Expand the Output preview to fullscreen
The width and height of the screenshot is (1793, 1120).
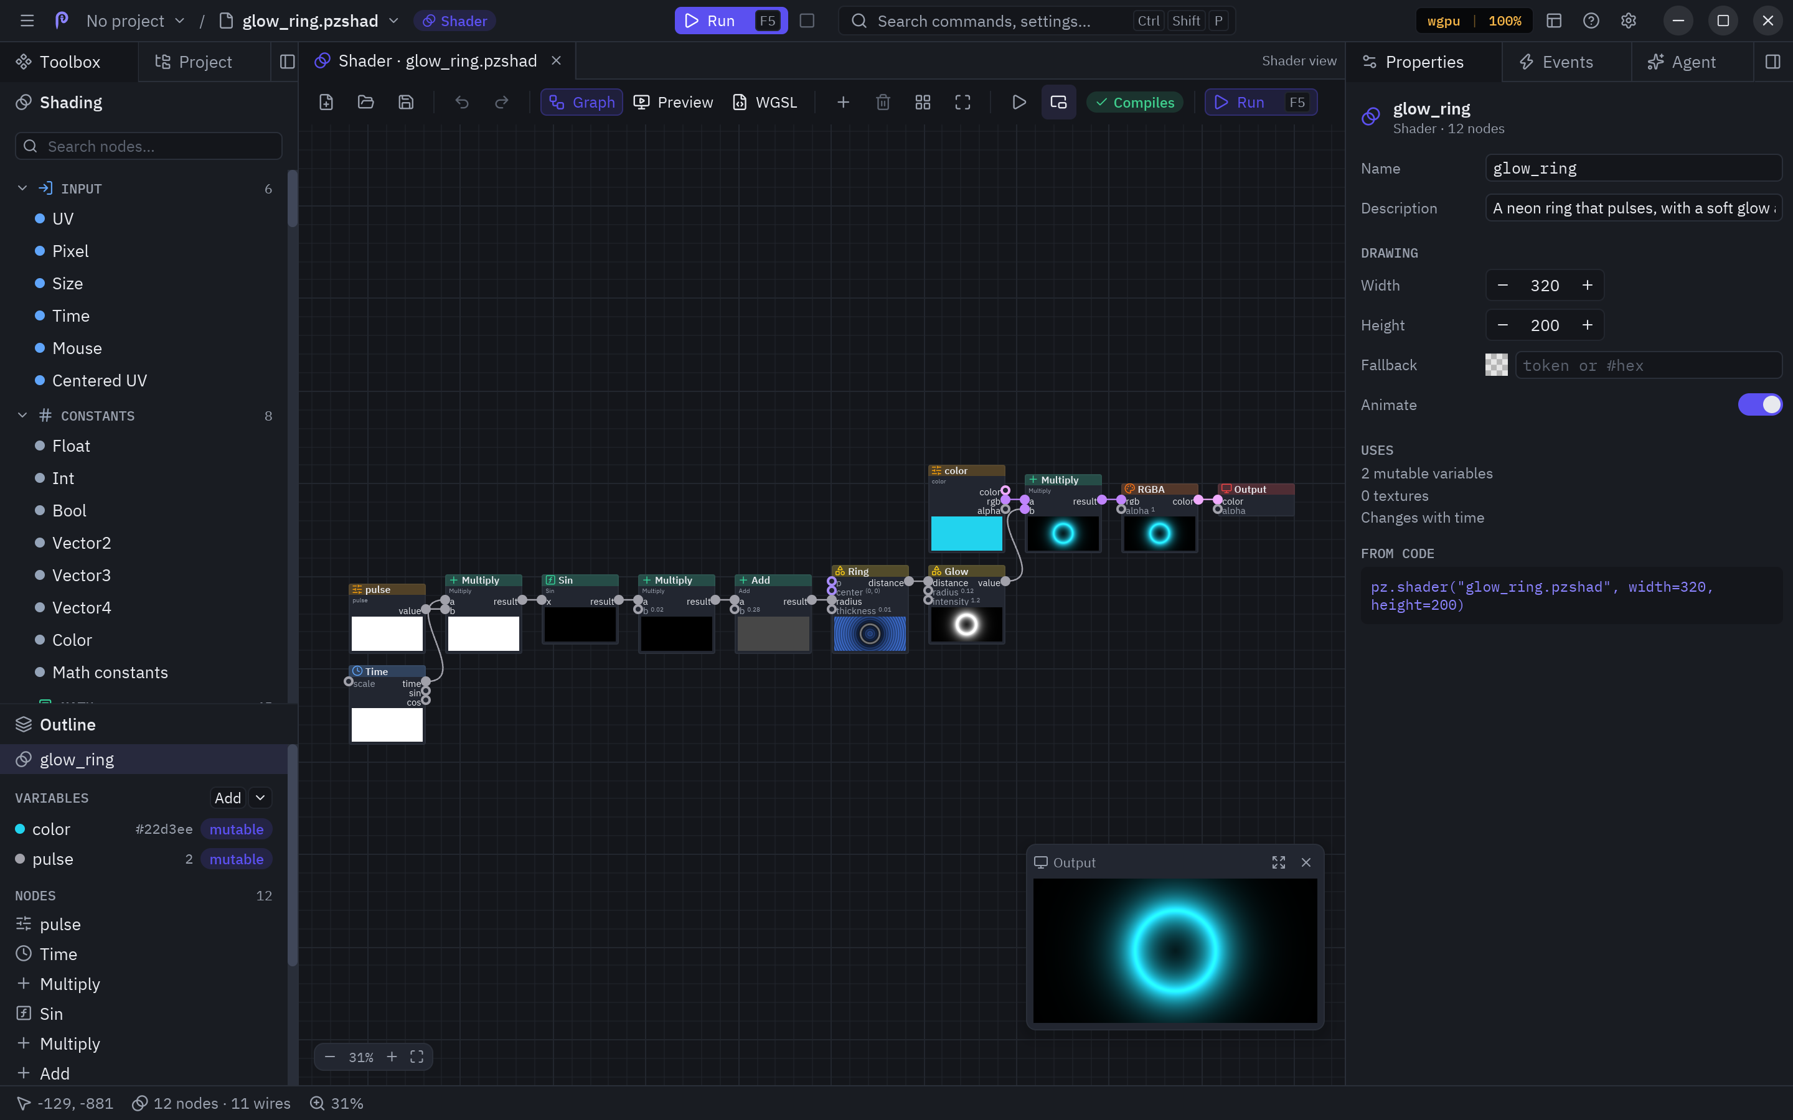pos(1279,862)
